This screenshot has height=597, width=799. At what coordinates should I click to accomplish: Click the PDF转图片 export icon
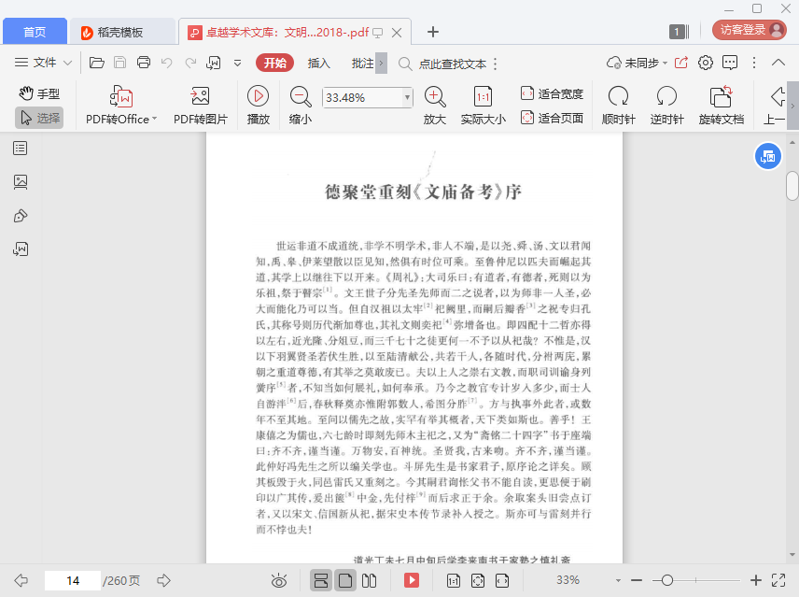point(200,96)
